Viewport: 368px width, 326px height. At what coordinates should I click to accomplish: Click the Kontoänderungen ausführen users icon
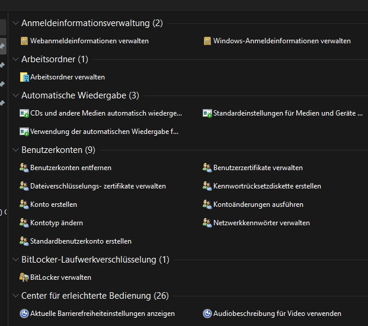point(207,204)
